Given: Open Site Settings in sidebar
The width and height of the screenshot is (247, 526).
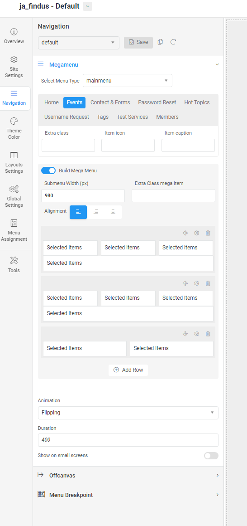Looking at the screenshot, I should [14, 67].
